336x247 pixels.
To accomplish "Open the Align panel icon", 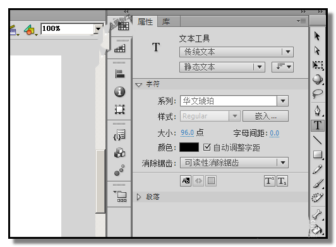I will pyautogui.click(x=119, y=74).
